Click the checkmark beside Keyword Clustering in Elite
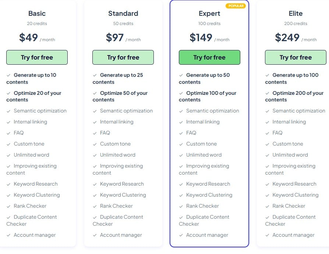 coord(267,195)
